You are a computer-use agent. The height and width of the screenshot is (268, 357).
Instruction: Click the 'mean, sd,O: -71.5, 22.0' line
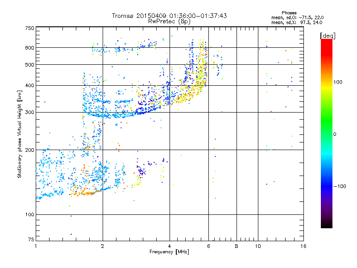click(x=297, y=17)
